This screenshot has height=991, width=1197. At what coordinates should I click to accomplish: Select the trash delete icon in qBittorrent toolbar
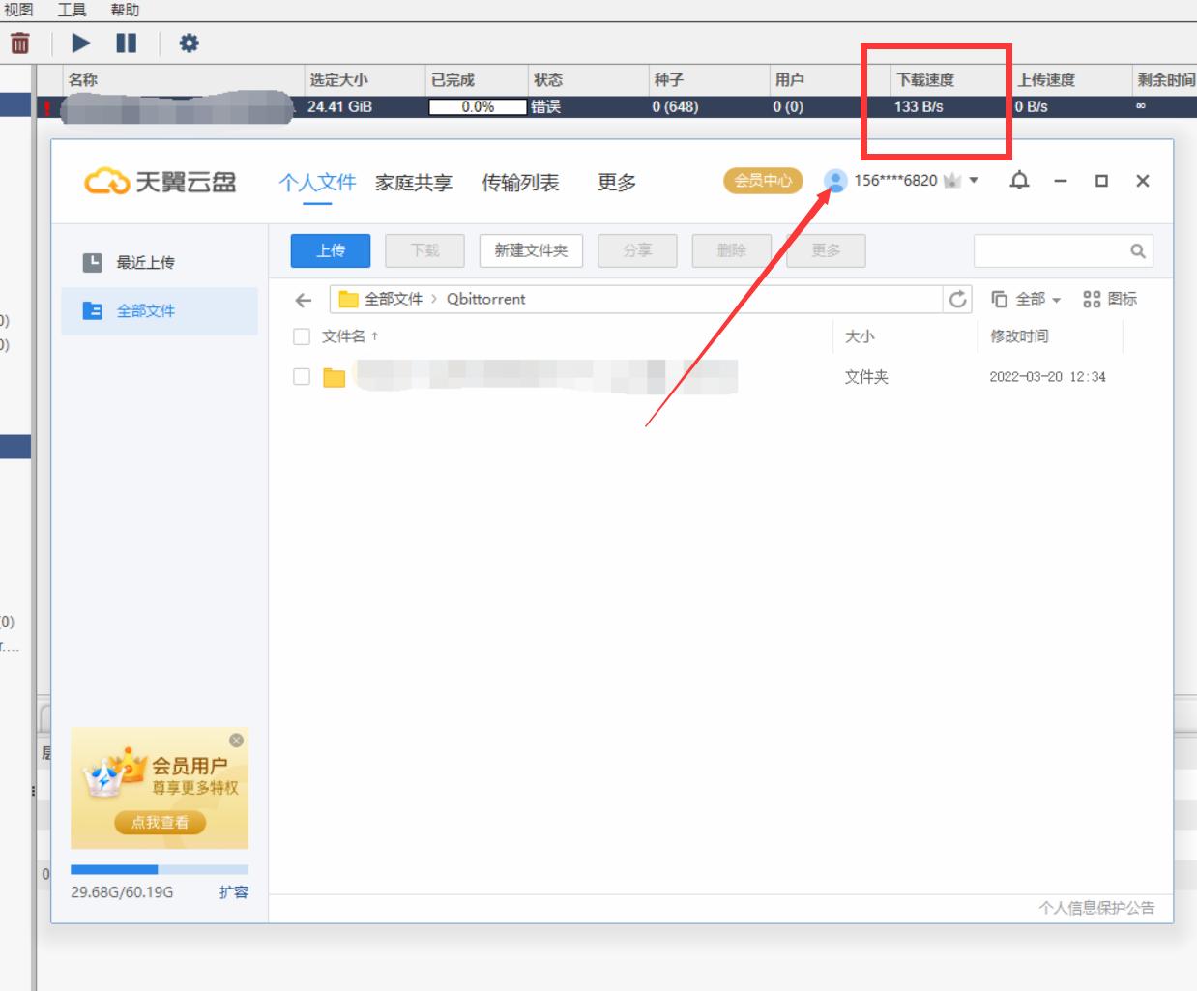click(19, 43)
